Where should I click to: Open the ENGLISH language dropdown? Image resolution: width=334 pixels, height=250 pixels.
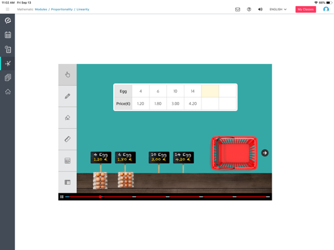pos(278,9)
